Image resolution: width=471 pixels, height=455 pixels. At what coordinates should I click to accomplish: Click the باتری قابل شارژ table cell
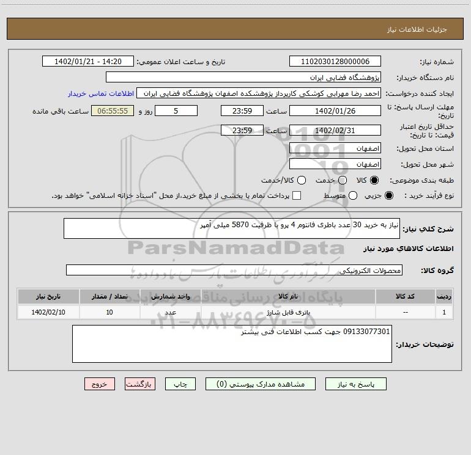tap(288, 312)
